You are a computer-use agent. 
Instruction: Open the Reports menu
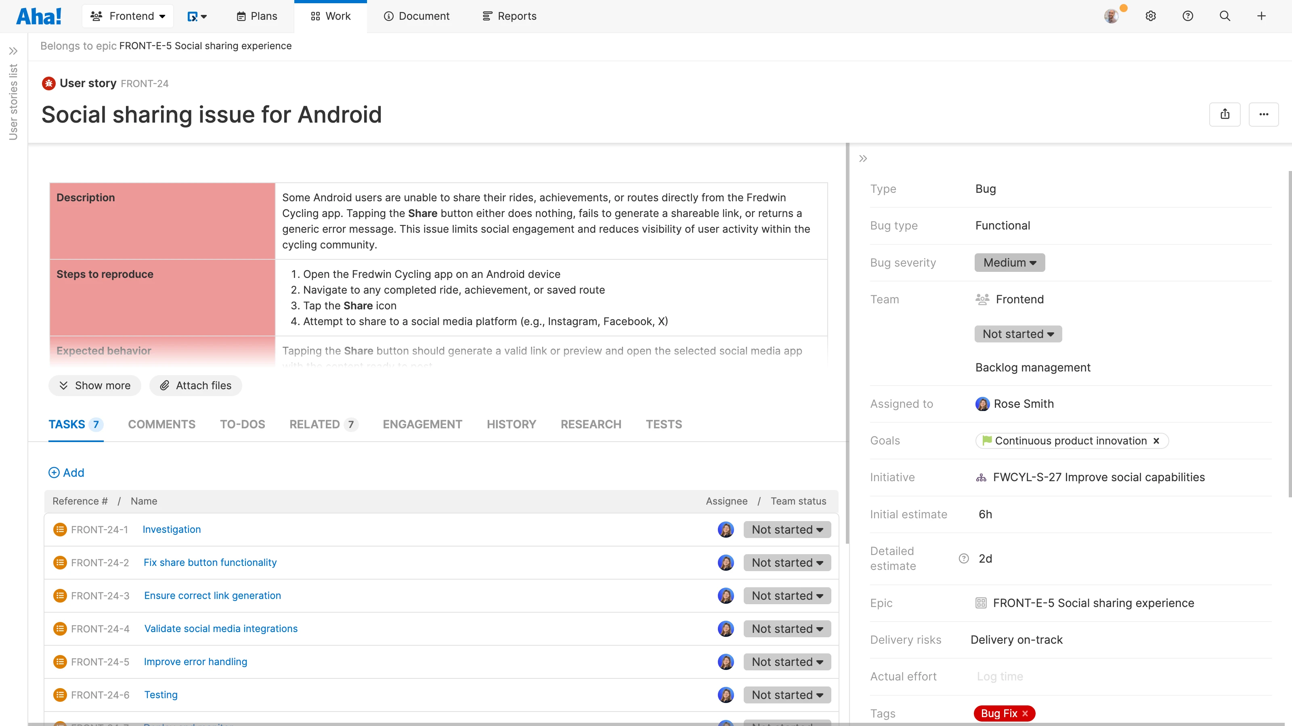(509, 16)
